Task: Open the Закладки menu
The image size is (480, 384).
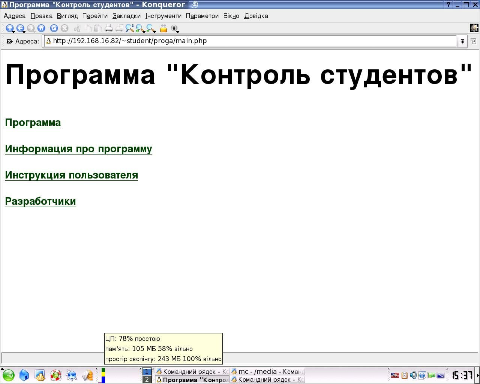Action: [x=126, y=16]
